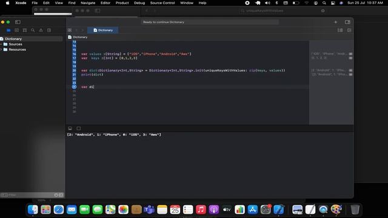Open Launchpad from the Dock
The width and height of the screenshot is (388, 218).
tap(46, 210)
